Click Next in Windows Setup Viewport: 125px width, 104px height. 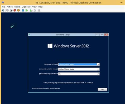[x=102, y=89]
